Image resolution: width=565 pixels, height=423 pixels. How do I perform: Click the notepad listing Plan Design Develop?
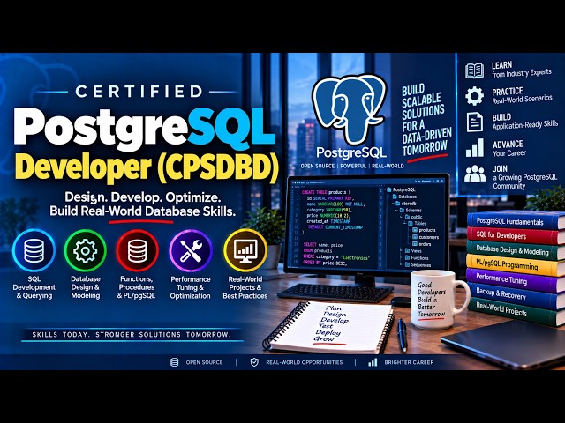coord(328,325)
